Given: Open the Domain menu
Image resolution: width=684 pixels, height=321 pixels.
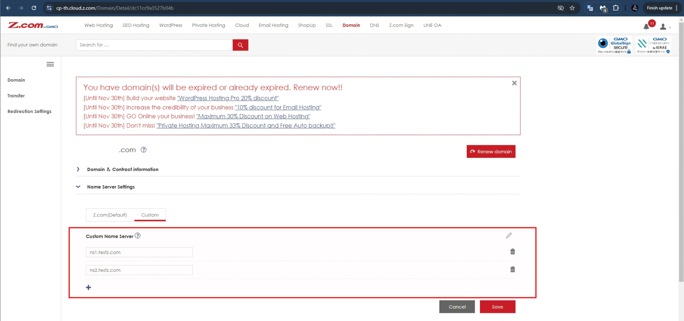Looking at the screenshot, I should point(351,25).
